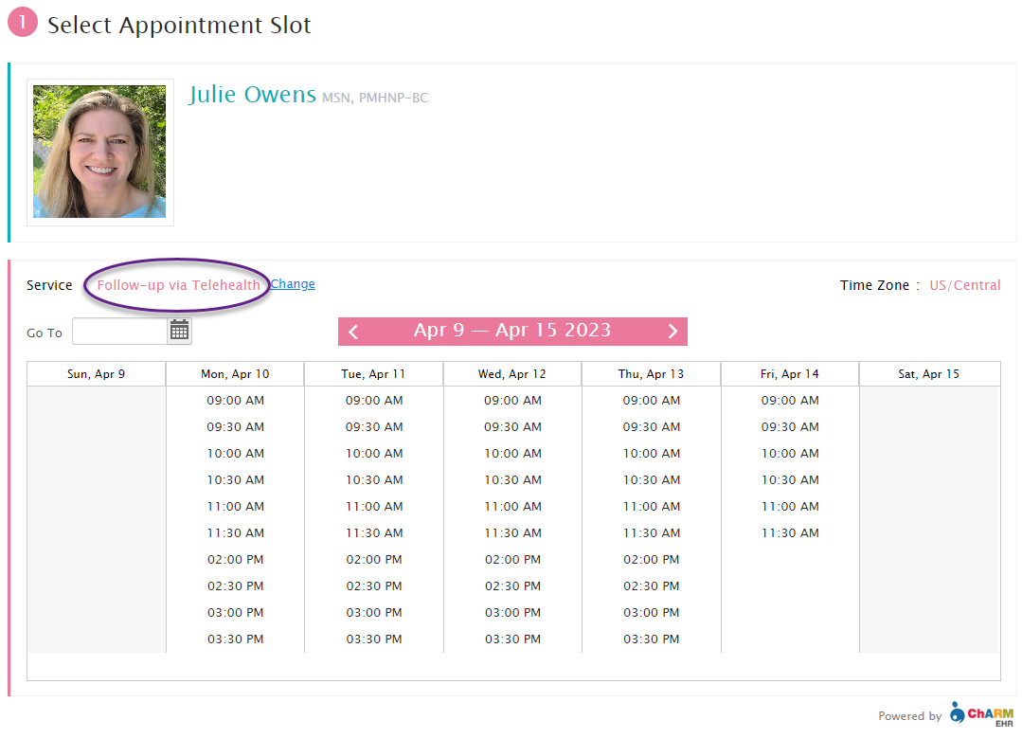
Task: Advance to next week with right arrow
Action: pyautogui.click(x=672, y=332)
